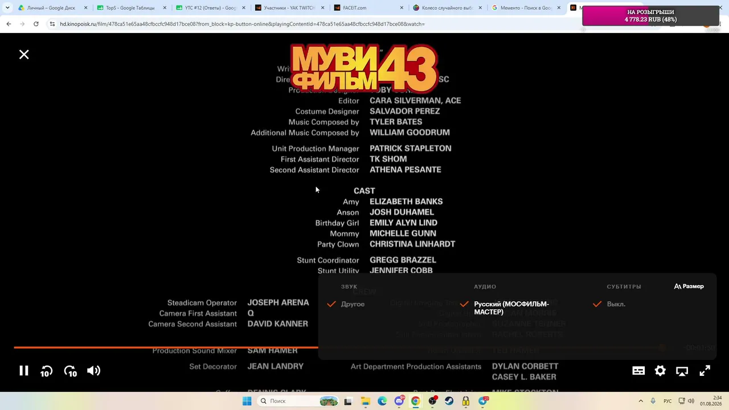Select the Другое sound option
Image resolution: width=729 pixels, height=410 pixels.
tap(346, 304)
